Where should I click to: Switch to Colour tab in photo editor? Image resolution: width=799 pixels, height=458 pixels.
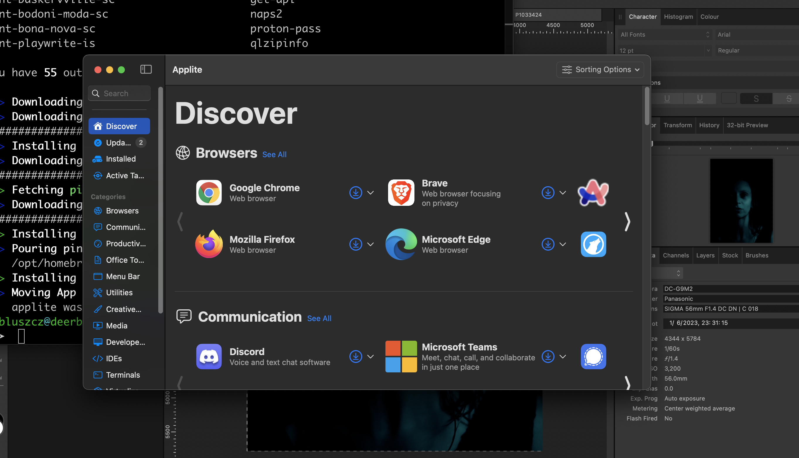tap(709, 17)
